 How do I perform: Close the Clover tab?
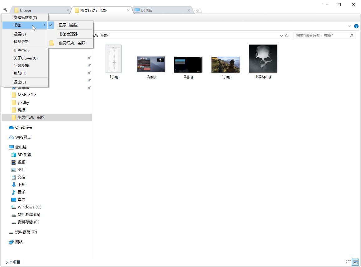pyautogui.click(x=68, y=10)
